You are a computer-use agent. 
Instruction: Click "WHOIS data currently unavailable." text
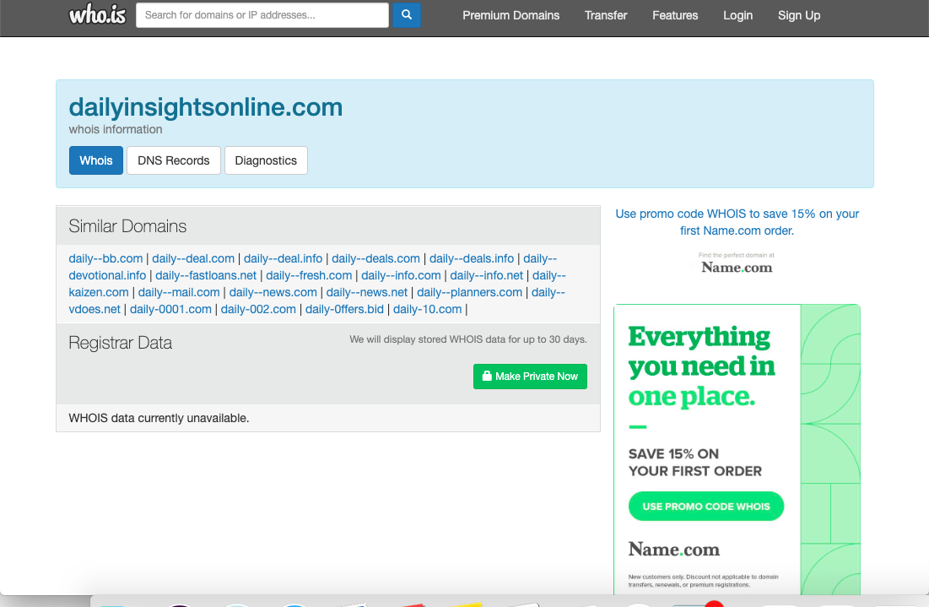(x=159, y=418)
